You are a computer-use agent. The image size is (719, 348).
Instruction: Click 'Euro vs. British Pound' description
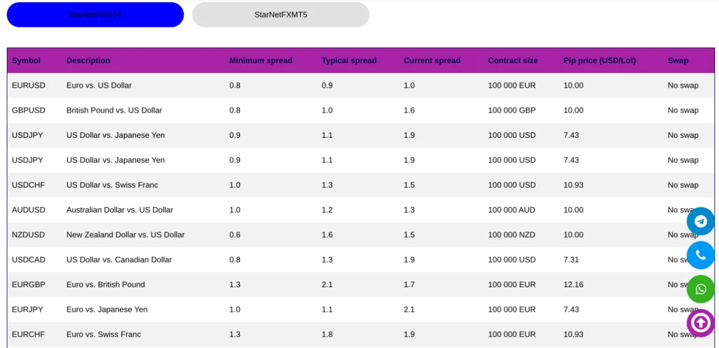point(106,284)
